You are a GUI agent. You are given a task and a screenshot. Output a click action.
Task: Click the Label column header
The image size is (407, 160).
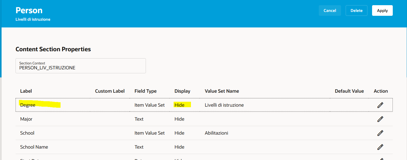tap(26, 91)
